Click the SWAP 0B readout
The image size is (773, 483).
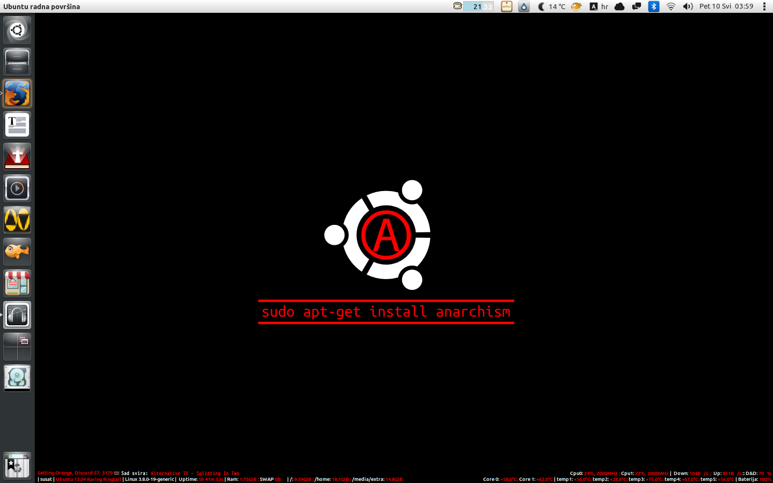[x=271, y=479]
